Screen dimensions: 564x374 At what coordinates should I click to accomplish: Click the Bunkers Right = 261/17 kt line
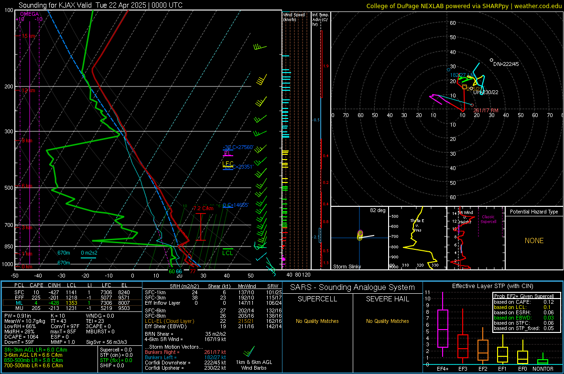[x=185, y=353]
